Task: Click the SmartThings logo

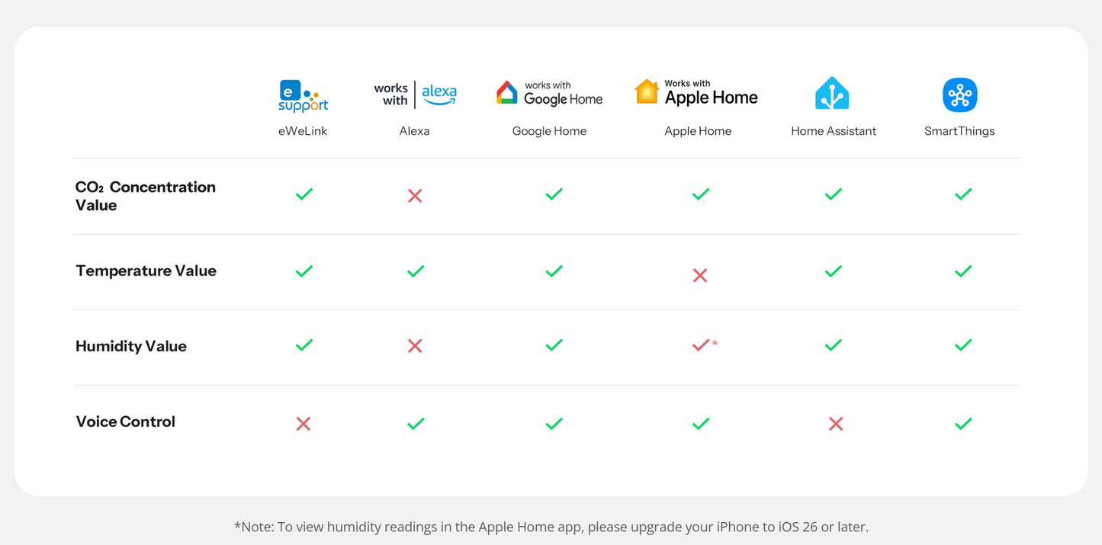Action: [x=959, y=95]
